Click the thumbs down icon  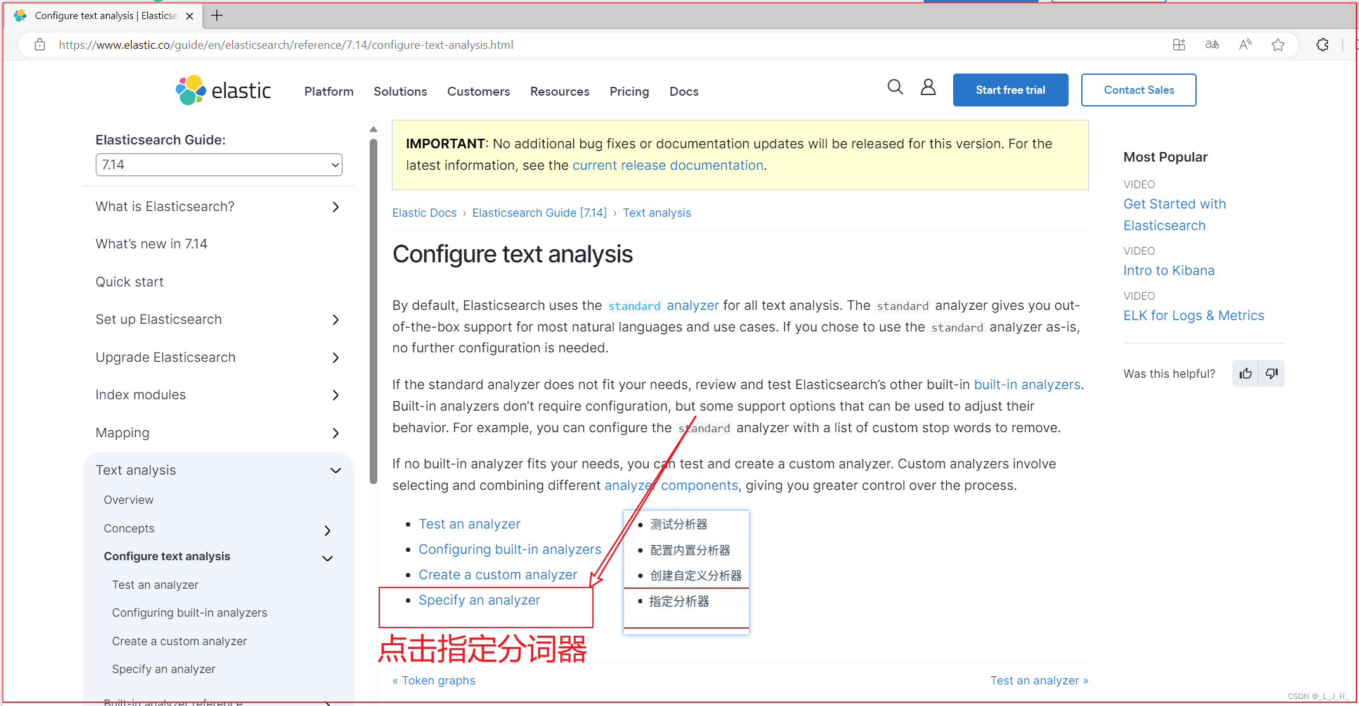tap(1271, 373)
